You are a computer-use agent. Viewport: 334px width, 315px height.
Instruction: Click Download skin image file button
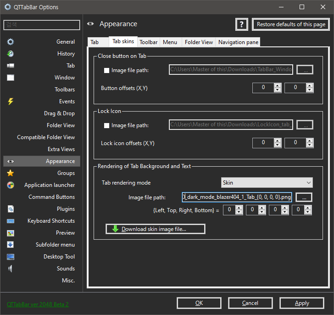(x=156, y=229)
